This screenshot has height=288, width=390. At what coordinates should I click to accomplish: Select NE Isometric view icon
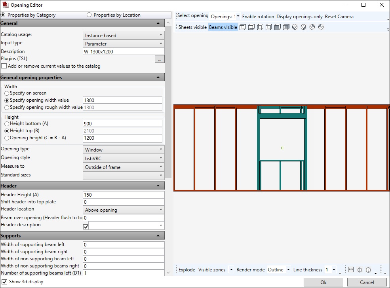click(x=312, y=27)
